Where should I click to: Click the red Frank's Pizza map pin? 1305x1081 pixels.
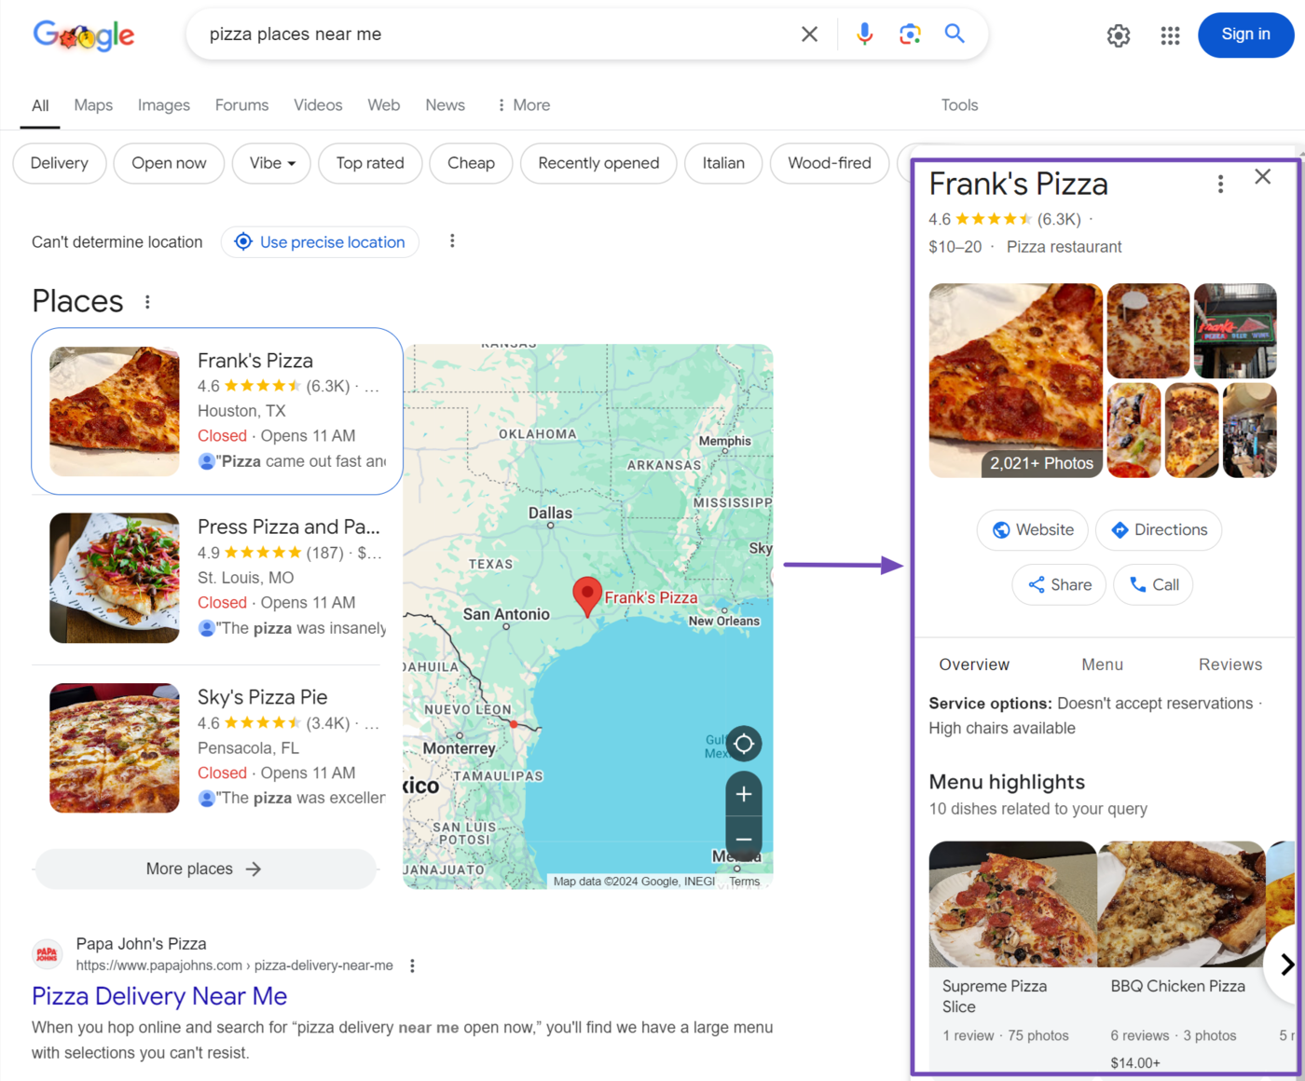(587, 596)
